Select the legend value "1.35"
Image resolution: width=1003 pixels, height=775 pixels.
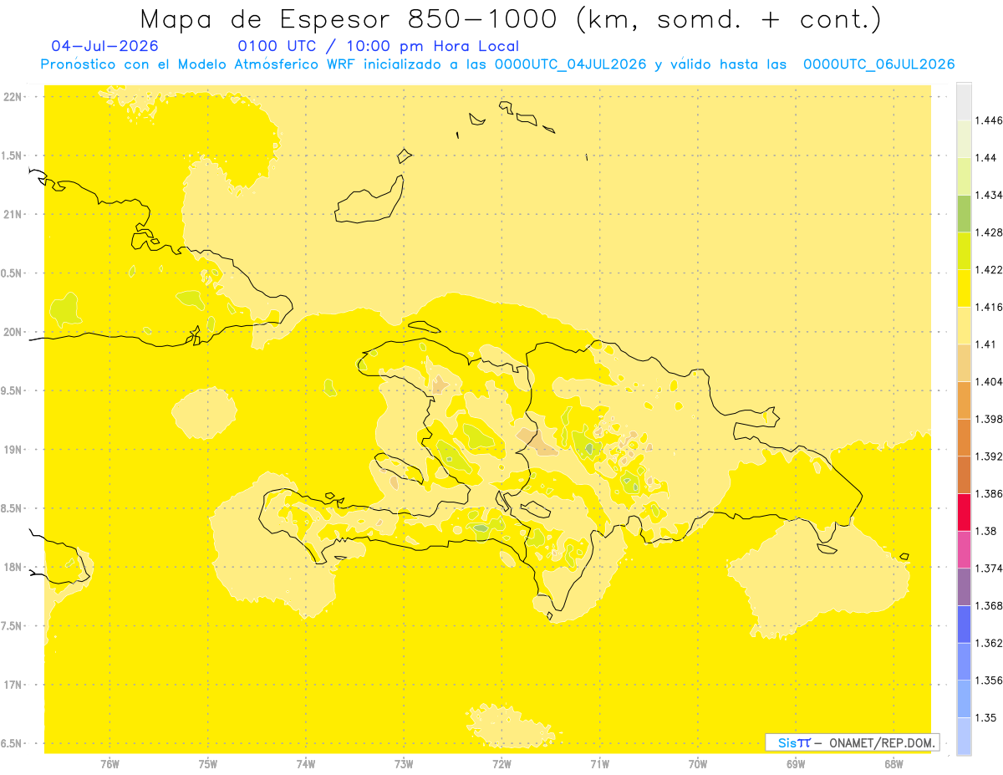point(986,717)
